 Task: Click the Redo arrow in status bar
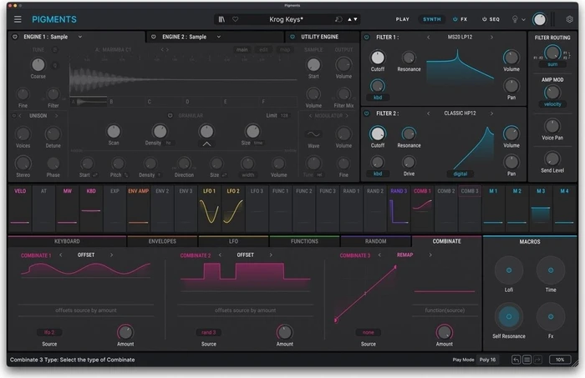coord(537,360)
